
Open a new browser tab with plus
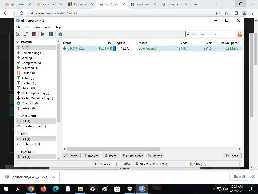pyautogui.click(x=196, y=4)
